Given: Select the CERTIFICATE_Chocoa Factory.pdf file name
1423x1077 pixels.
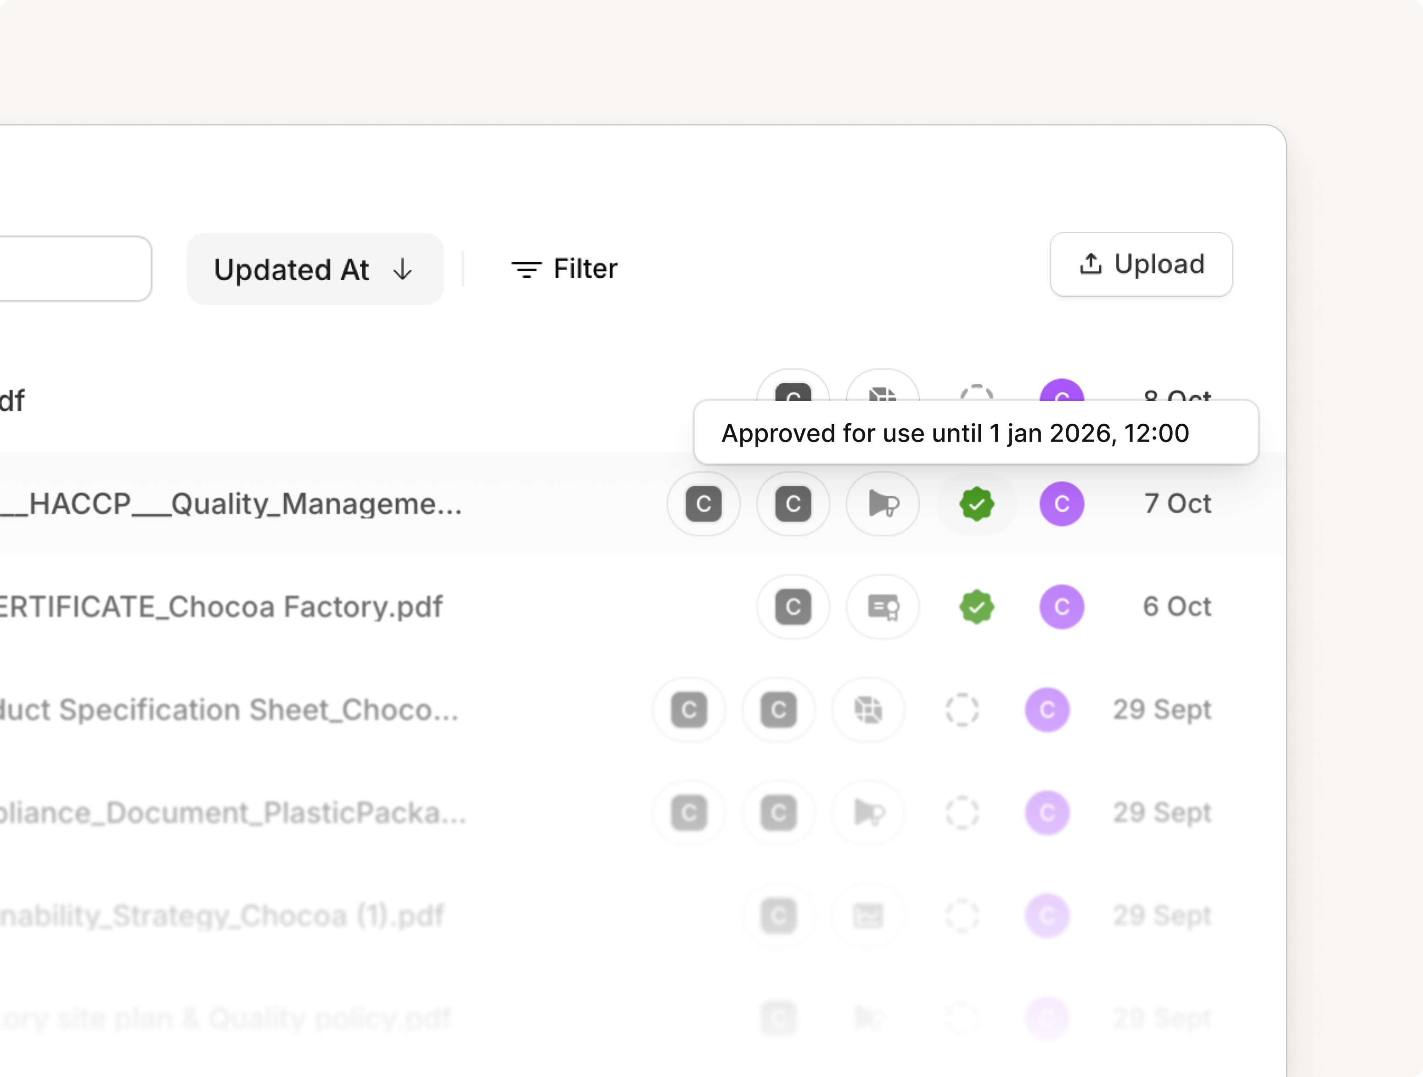Looking at the screenshot, I should [x=222, y=606].
